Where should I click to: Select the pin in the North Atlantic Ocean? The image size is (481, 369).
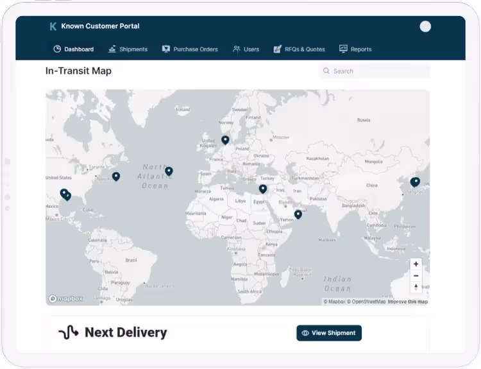(x=169, y=171)
